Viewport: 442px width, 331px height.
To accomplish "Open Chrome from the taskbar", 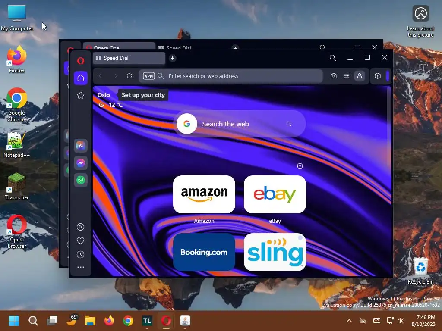I will pos(128,321).
